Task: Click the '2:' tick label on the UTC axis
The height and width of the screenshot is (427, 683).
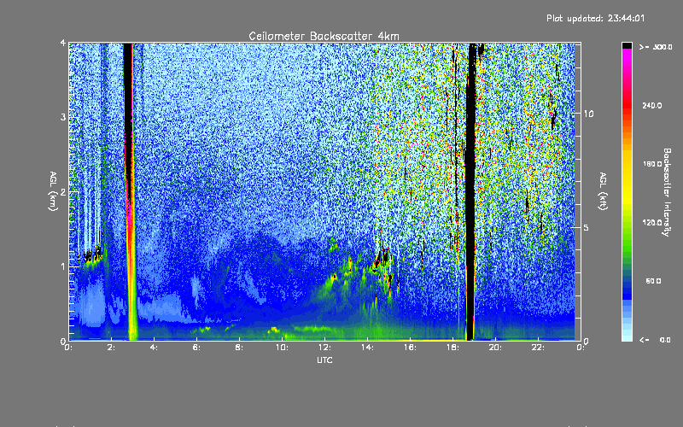Action: [112, 348]
